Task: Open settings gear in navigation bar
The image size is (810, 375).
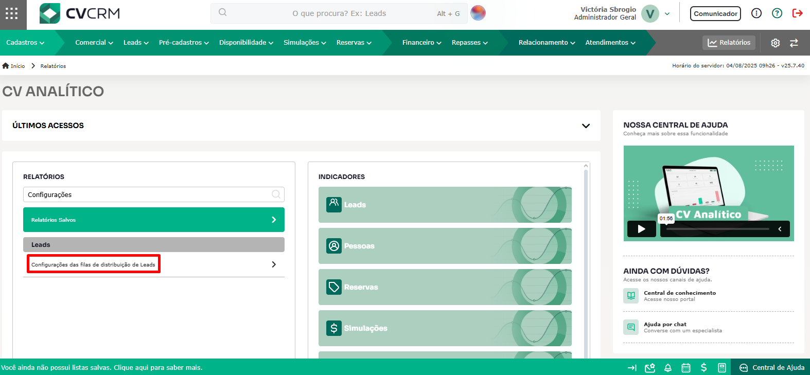Action: click(x=776, y=43)
